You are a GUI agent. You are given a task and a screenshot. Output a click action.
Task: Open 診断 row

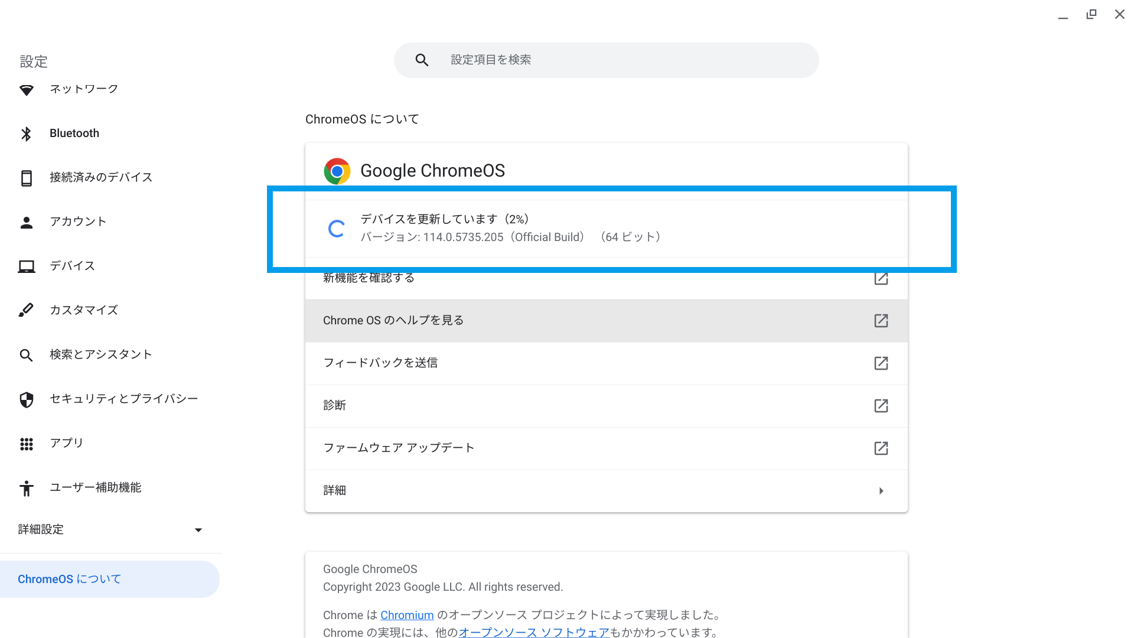607,406
